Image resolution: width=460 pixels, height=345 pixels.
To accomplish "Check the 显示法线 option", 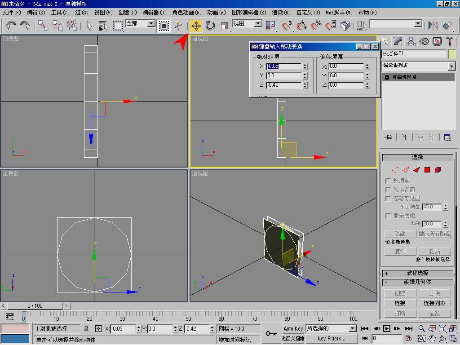I will click(x=389, y=216).
